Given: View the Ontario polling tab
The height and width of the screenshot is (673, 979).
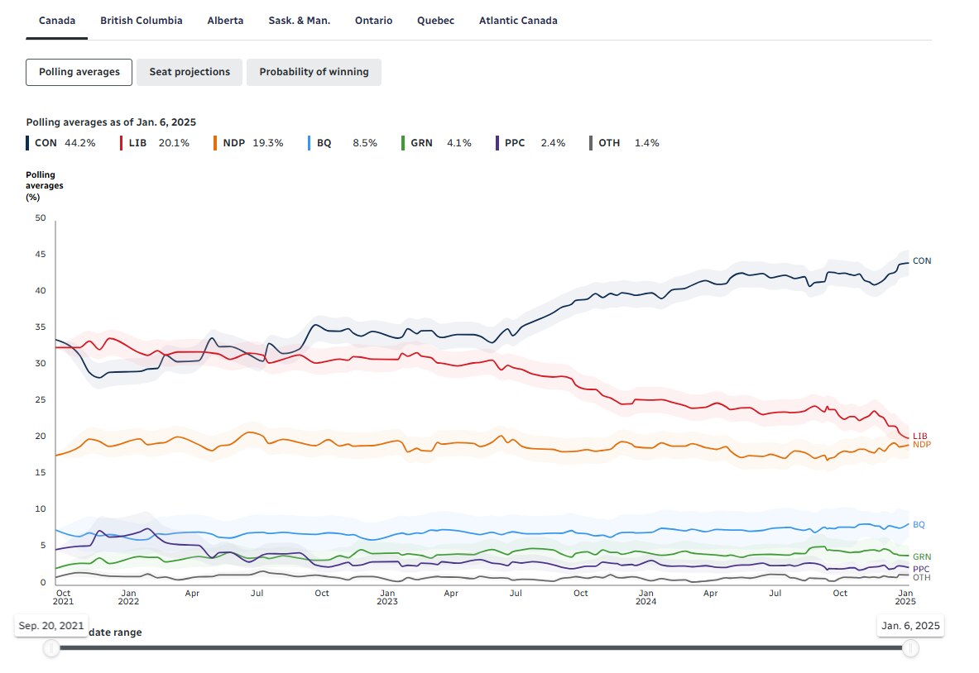Looking at the screenshot, I should (373, 21).
